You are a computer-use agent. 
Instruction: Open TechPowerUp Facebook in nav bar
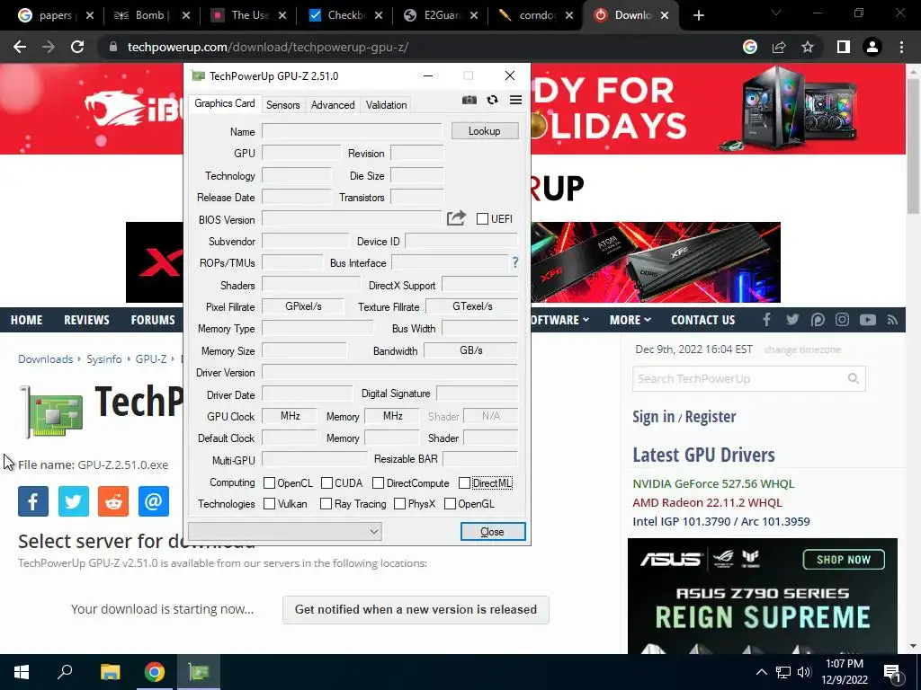coord(766,320)
